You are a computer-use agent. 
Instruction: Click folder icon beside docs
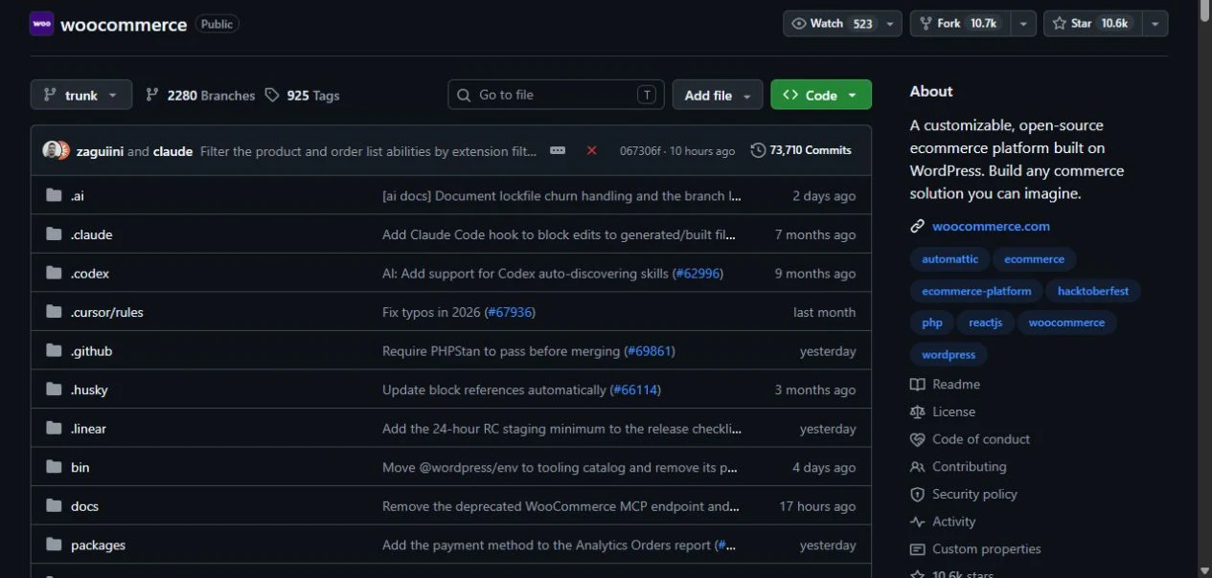click(54, 506)
